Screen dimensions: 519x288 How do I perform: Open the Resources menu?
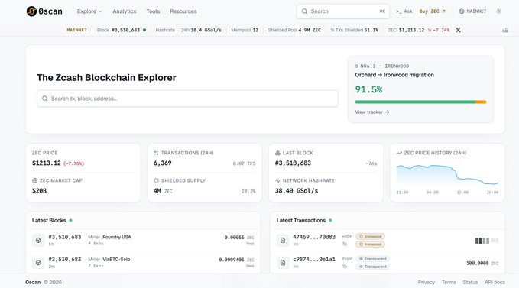click(x=183, y=11)
